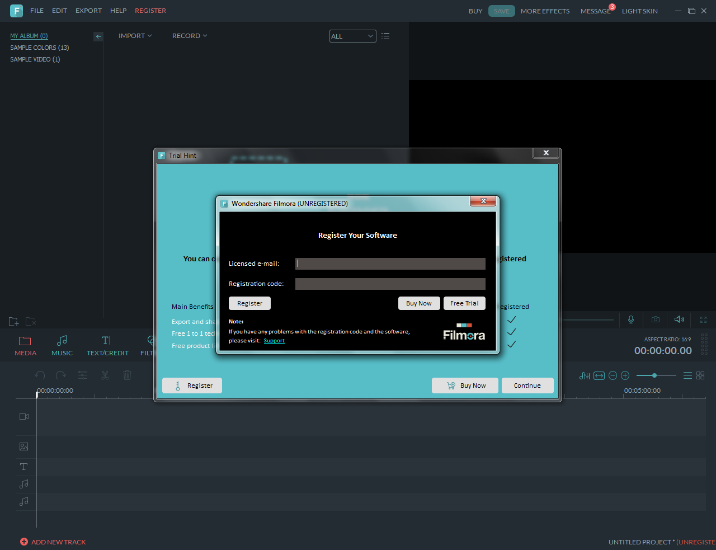Open the ALL media filter combo box
Viewport: 716px width, 550px height.
pos(352,36)
